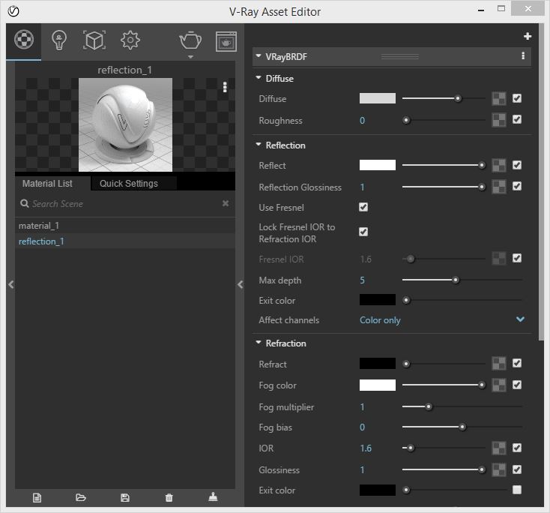Open the Geometry category cube icon
This screenshot has height=513, width=550.
click(94, 40)
